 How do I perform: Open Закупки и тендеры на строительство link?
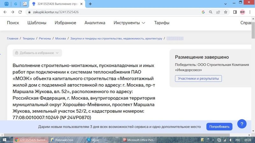[116, 38]
